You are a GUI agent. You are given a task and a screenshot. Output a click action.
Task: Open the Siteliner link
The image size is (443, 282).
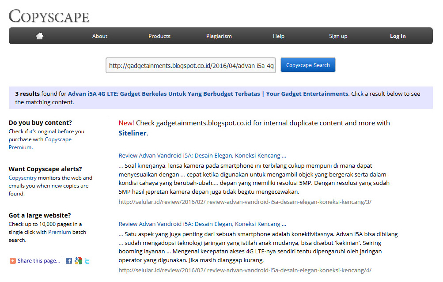tap(133, 133)
